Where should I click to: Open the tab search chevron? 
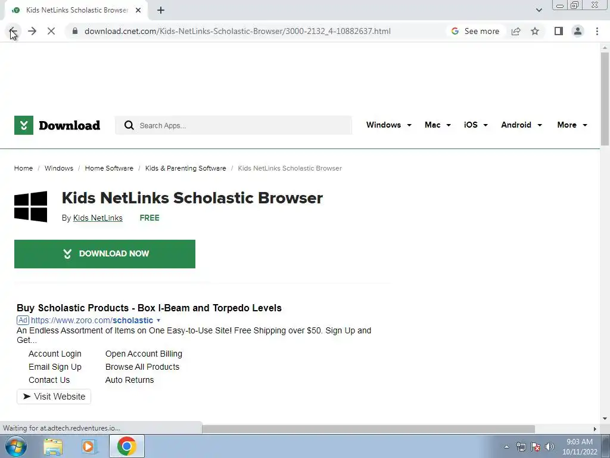pyautogui.click(x=539, y=10)
